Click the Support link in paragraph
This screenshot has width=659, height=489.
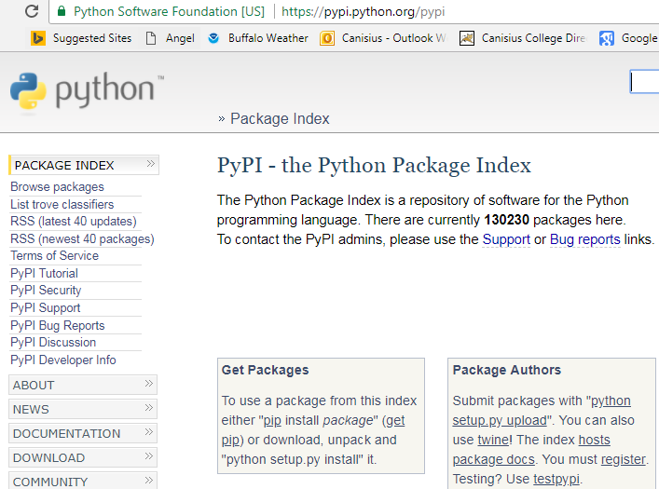[x=506, y=239]
